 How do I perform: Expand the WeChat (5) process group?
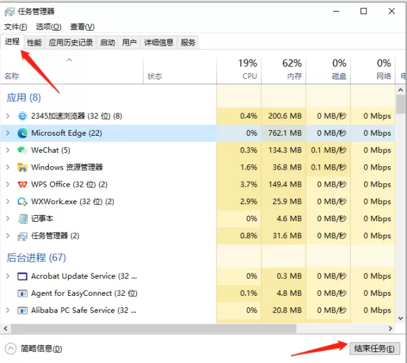(7, 150)
